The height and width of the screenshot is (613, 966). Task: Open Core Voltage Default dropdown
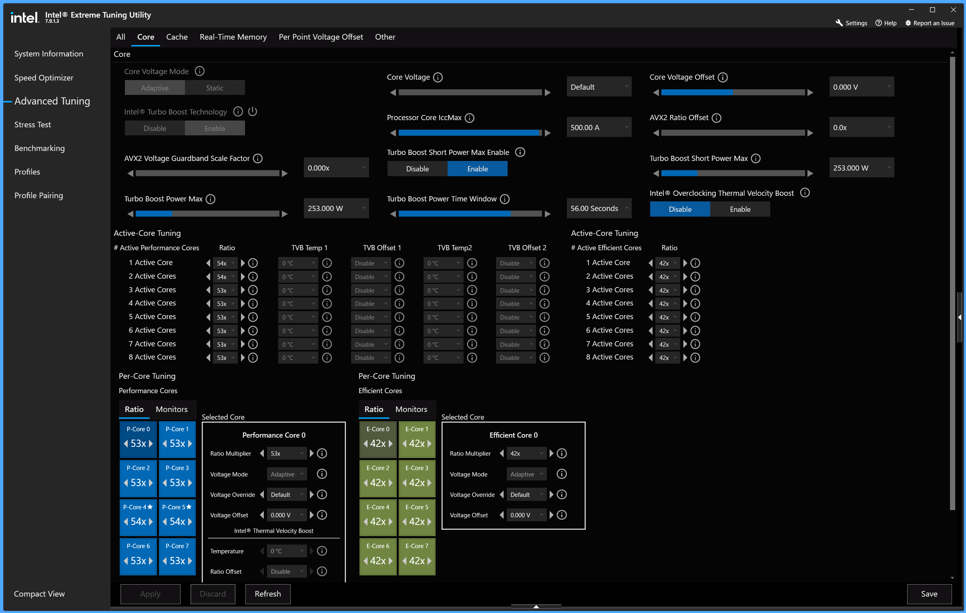point(599,86)
